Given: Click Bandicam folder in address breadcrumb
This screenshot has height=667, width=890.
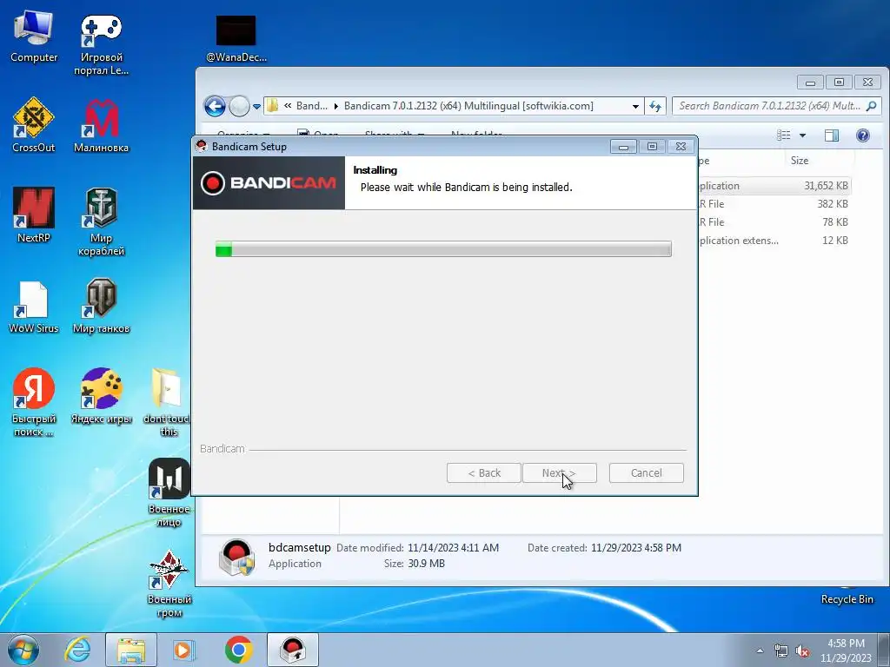Looking at the screenshot, I should [312, 106].
